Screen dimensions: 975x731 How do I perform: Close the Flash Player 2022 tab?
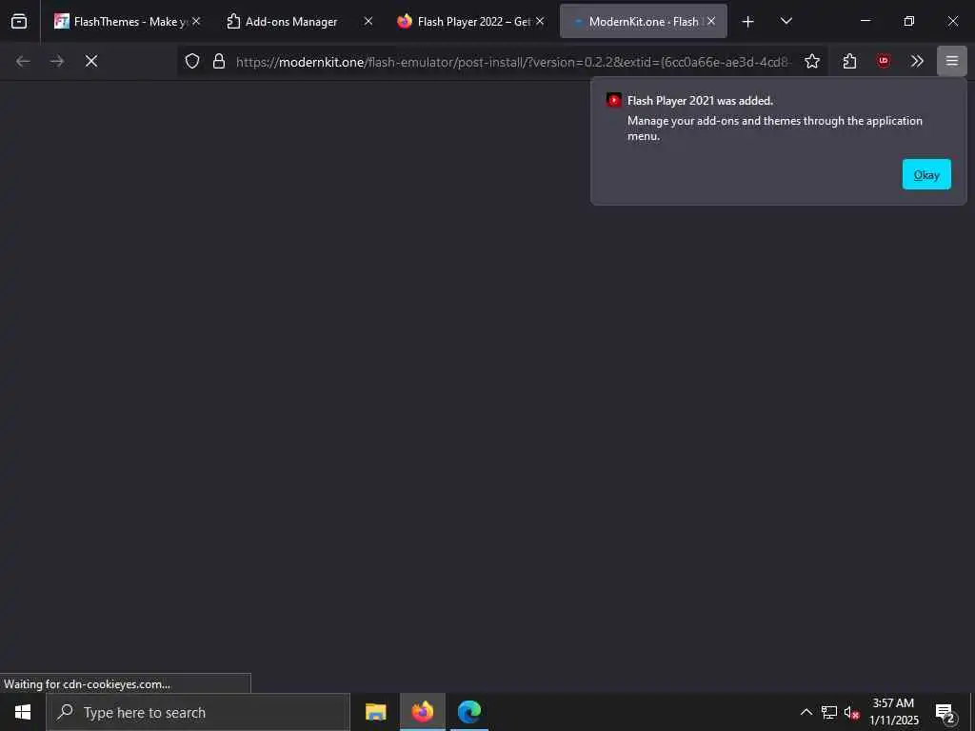540,21
